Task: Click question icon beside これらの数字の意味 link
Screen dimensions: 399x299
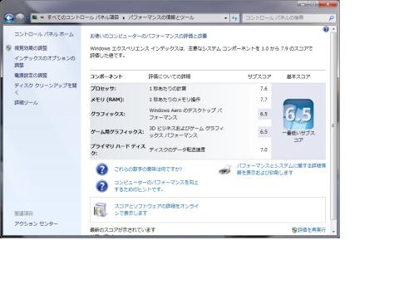Action: pos(102,169)
